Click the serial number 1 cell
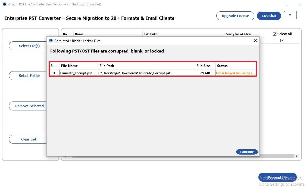 point(54,73)
